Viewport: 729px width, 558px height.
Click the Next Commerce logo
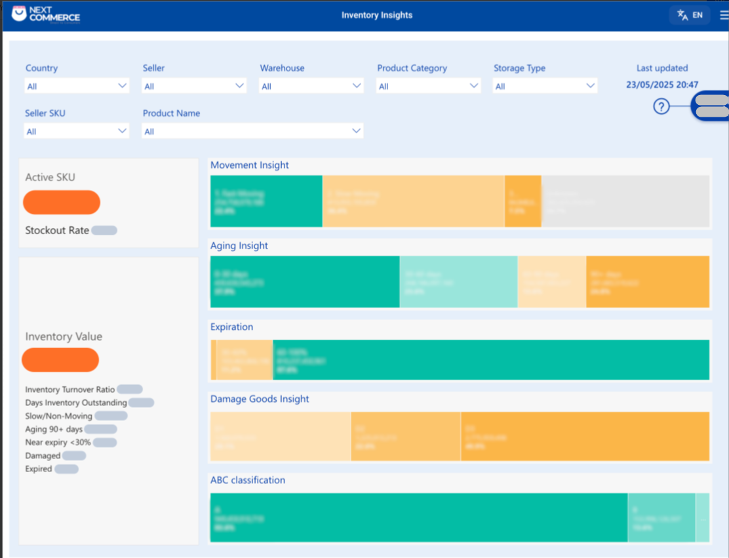coord(46,14)
